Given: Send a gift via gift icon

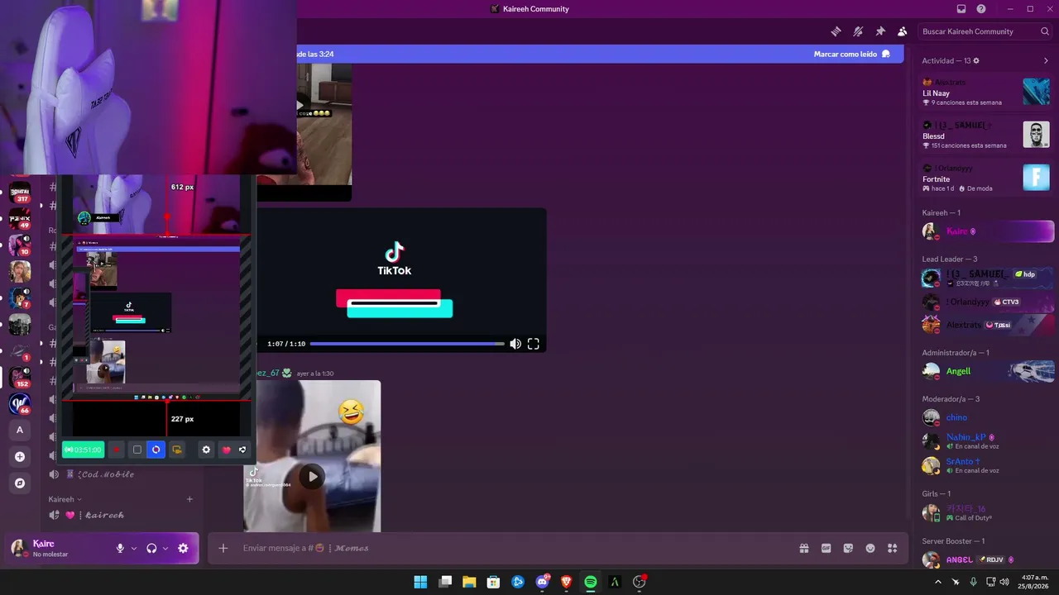Looking at the screenshot, I should 803,548.
